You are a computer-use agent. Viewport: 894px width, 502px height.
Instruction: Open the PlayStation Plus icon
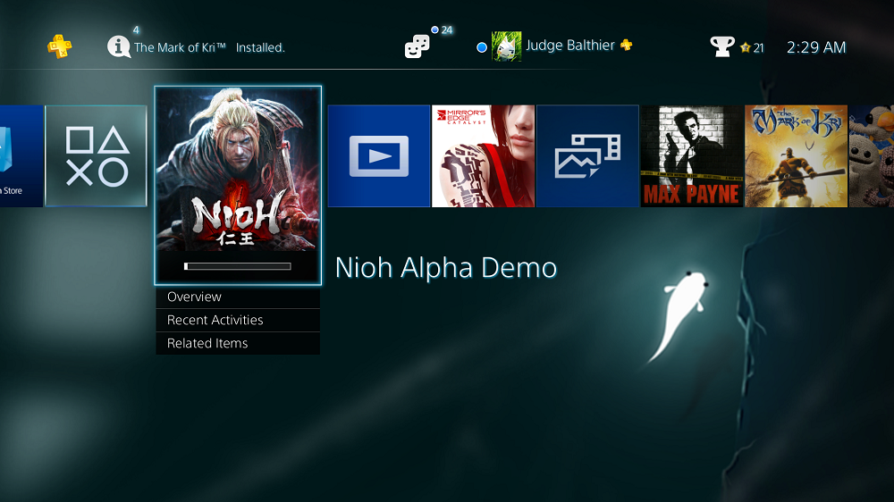pos(59,46)
